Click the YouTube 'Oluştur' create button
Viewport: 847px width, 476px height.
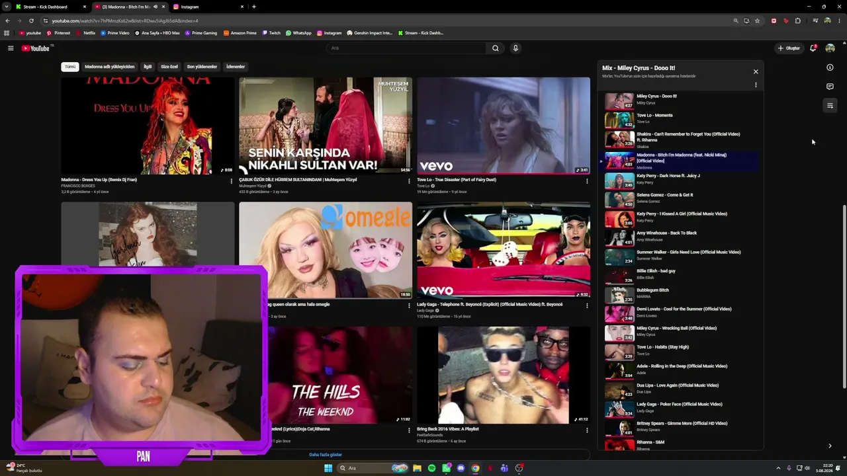(x=789, y=48)
